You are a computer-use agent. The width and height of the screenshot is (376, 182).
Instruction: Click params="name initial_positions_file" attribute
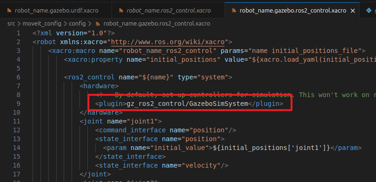tap(291, 51)
